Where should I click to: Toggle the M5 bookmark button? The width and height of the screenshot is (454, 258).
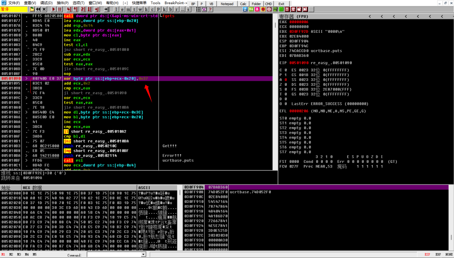[x=34, y=255]
